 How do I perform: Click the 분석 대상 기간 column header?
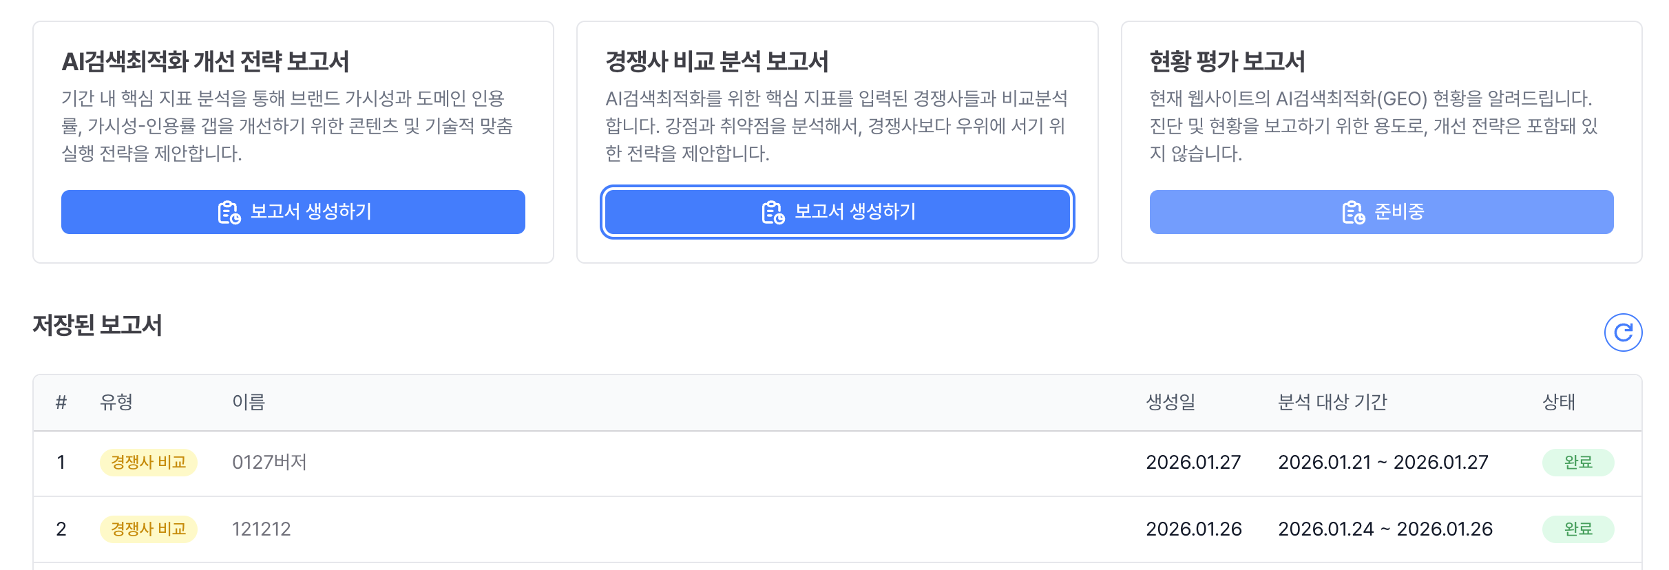(1332, 402)
